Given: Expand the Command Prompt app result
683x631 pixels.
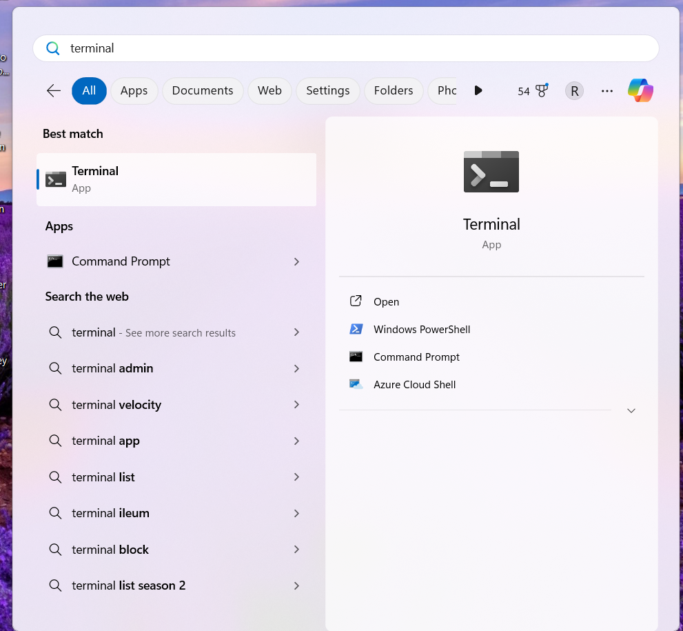Looking at the screenshot, I should coord(296,261).
